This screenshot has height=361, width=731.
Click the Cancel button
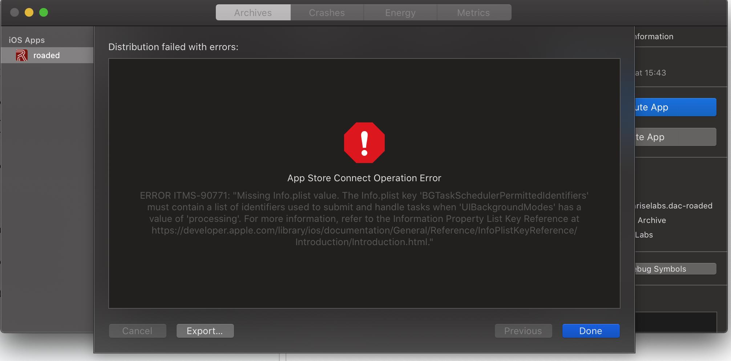[137, 331]
